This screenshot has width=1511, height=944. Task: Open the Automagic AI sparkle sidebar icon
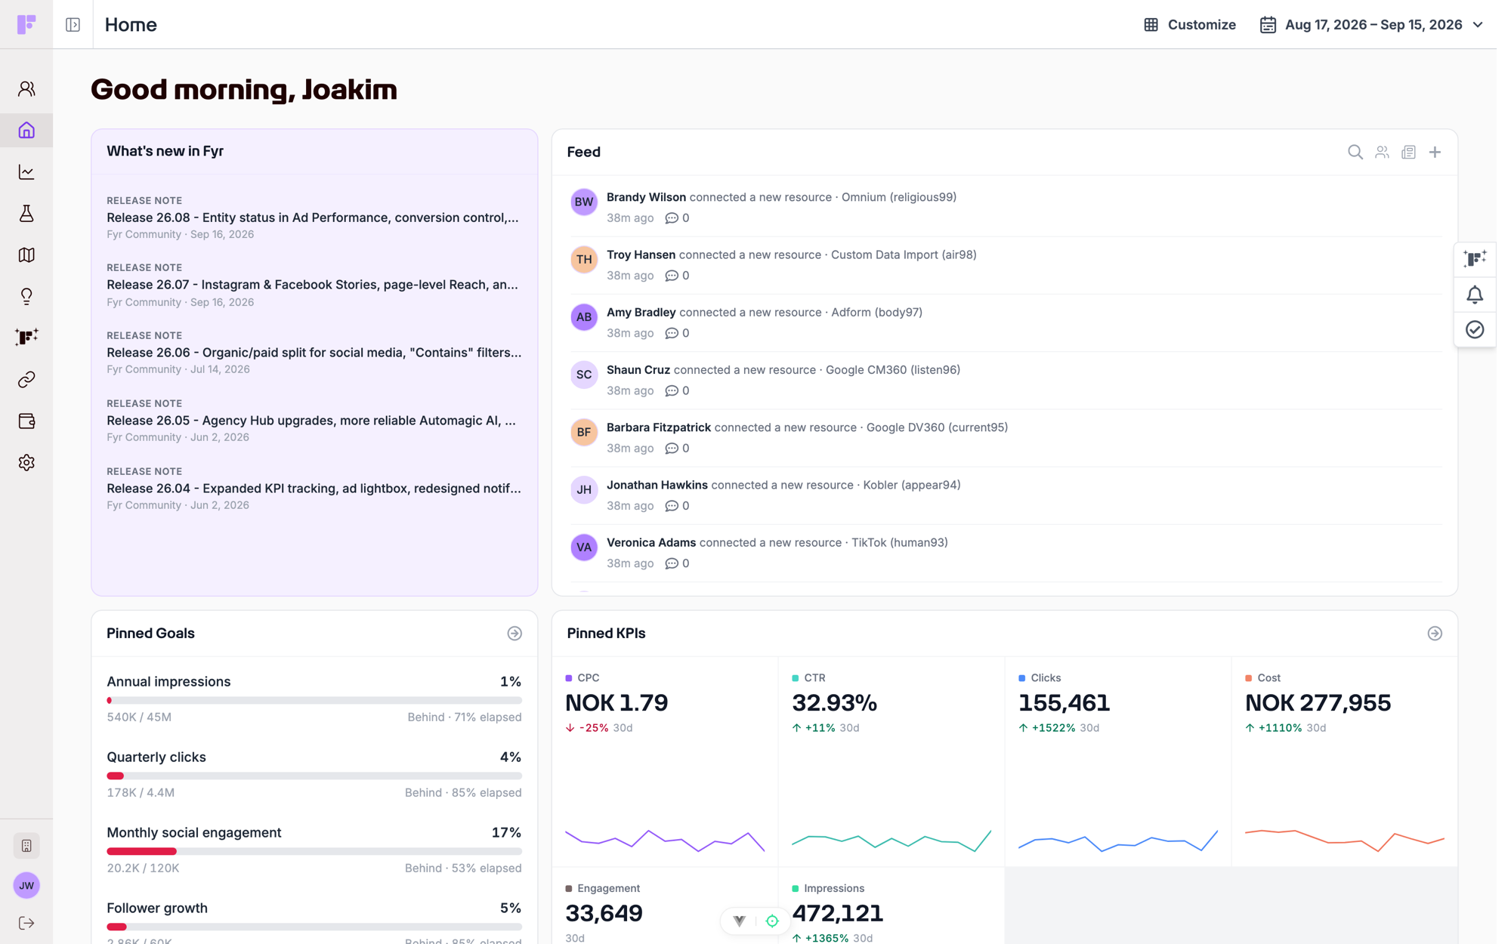26,338
